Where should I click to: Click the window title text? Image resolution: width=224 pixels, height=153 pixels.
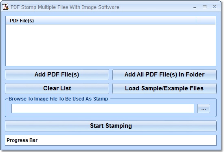pos(65,7)
